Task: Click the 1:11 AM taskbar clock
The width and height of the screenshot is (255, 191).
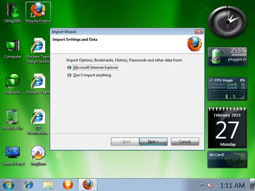Action: point(232,185)
